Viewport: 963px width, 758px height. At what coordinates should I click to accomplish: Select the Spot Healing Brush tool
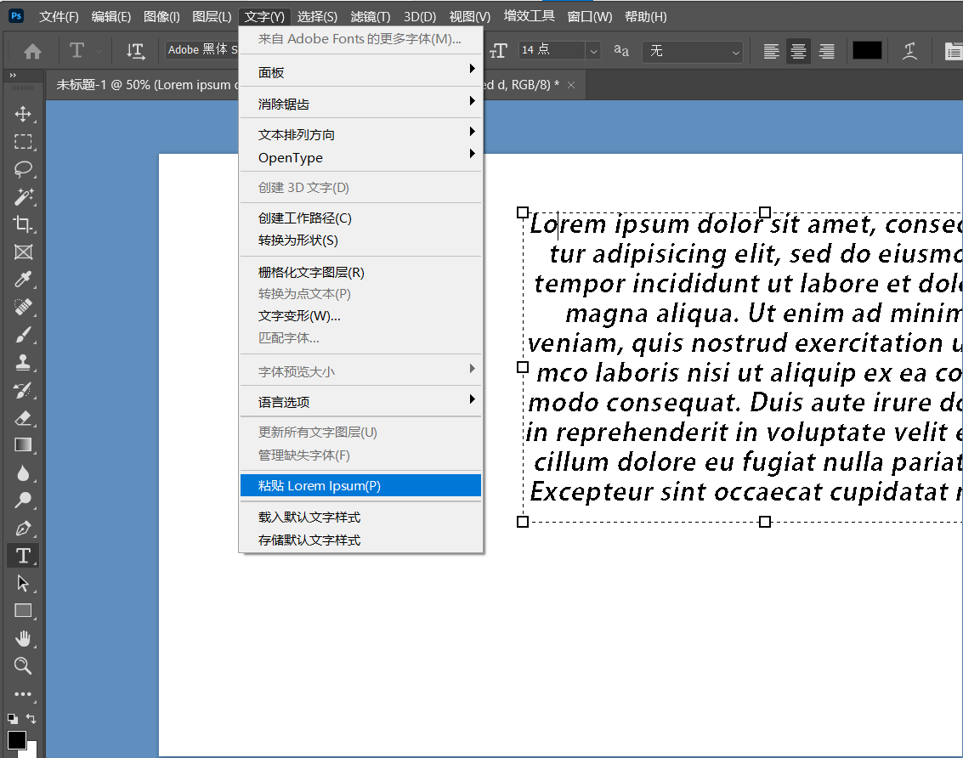(23, 307)
